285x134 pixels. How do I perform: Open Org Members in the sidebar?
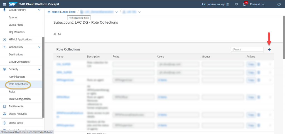(x=17, y=32)
